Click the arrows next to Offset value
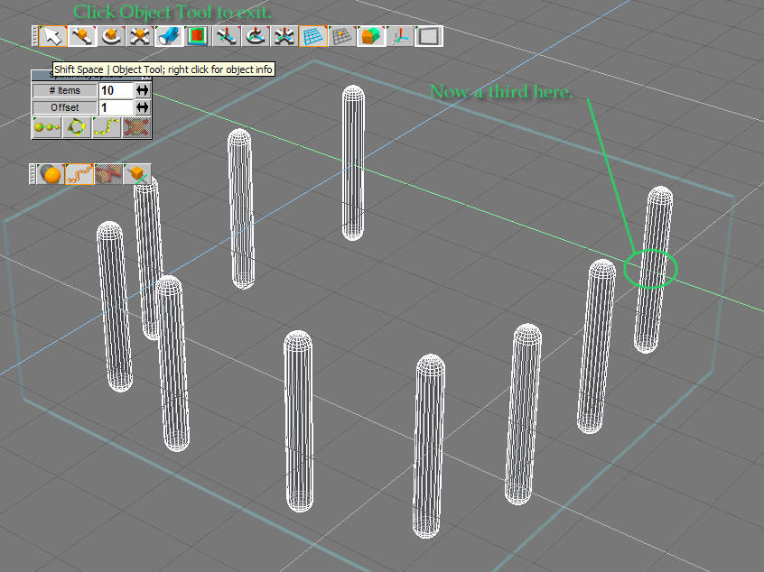 coord(142,107)
